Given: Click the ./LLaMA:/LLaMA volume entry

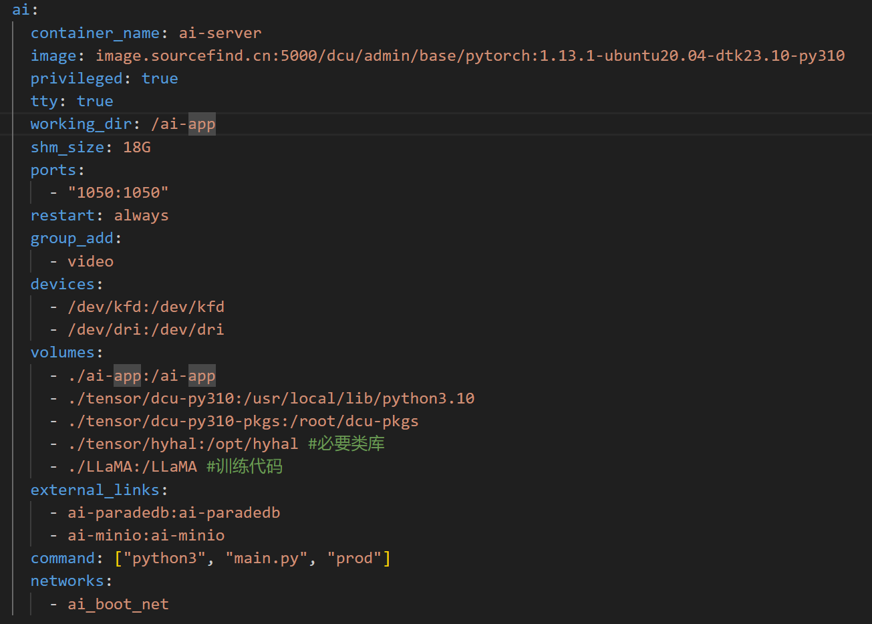Looking at the screenshot, I should tap(132, 466).
